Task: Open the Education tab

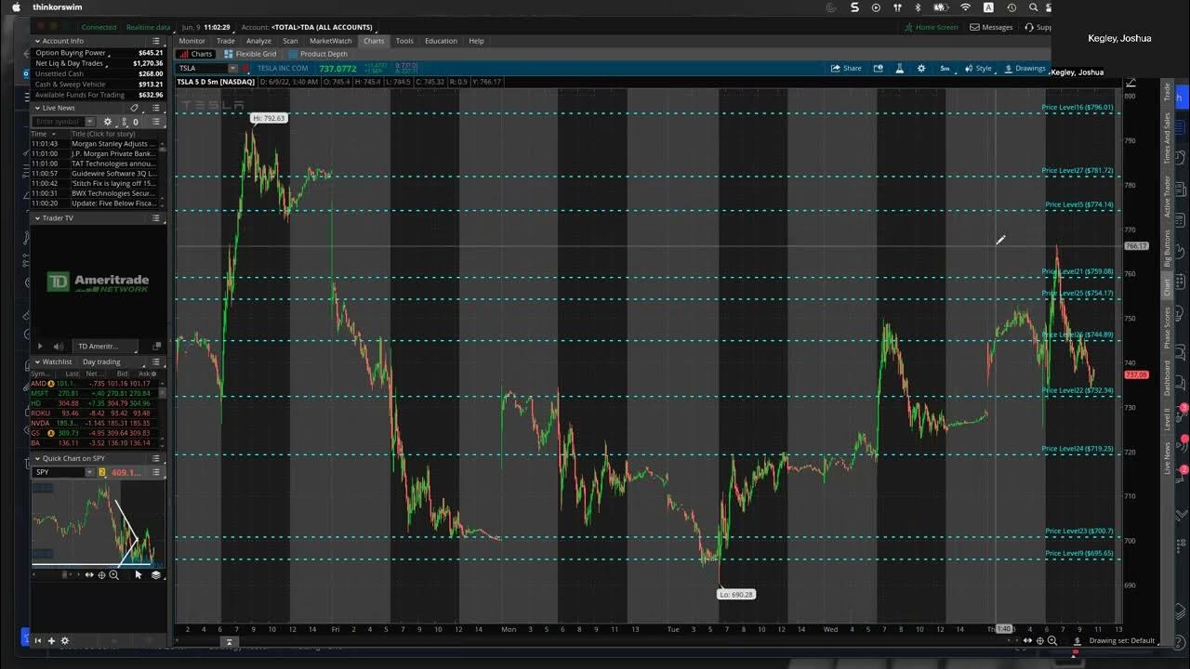Action: (441, 41)
